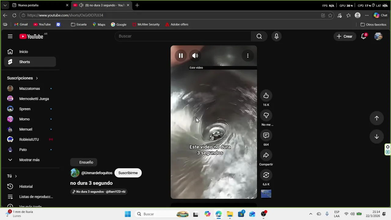Open the No dura 3 segundos sound link
The image size is (391, 220).
pos(99,192)
